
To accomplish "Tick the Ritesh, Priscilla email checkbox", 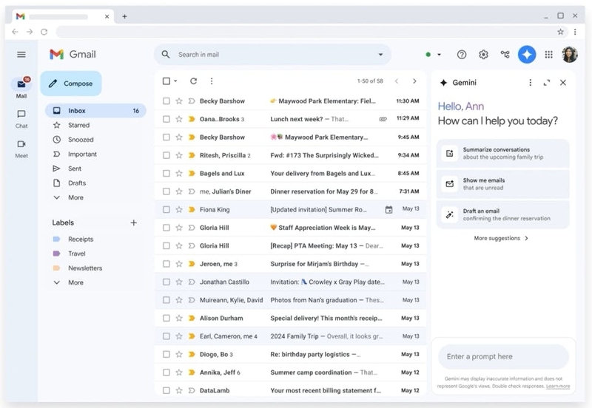I will [166, 155].
